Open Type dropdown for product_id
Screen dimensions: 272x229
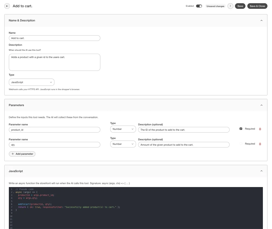[123, 129]
